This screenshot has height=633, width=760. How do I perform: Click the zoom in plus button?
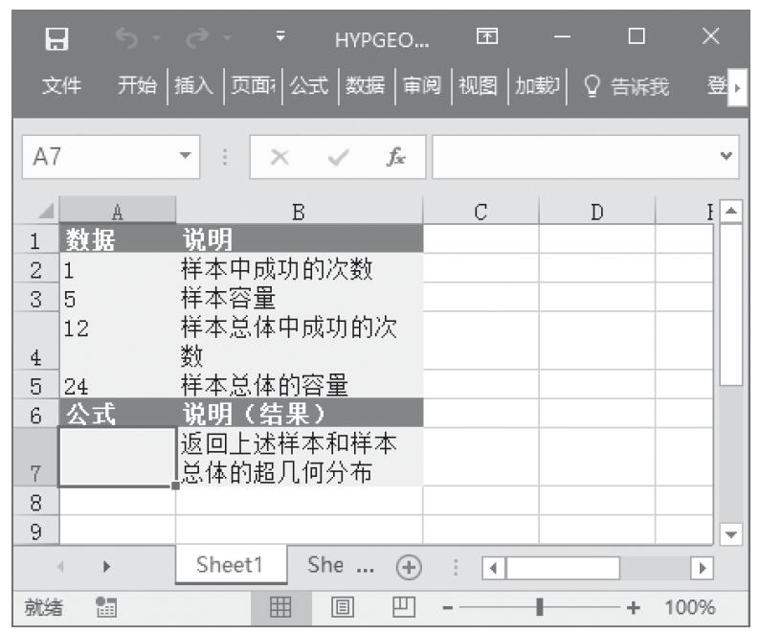click(x=633, y=607)
